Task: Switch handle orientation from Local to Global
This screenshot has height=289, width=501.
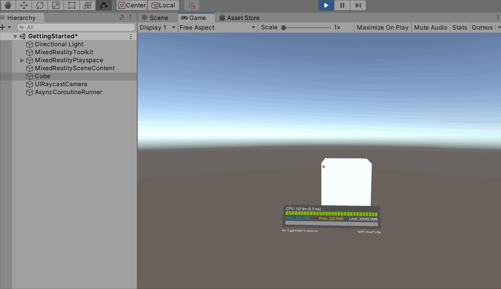Action: click(163, 5)
